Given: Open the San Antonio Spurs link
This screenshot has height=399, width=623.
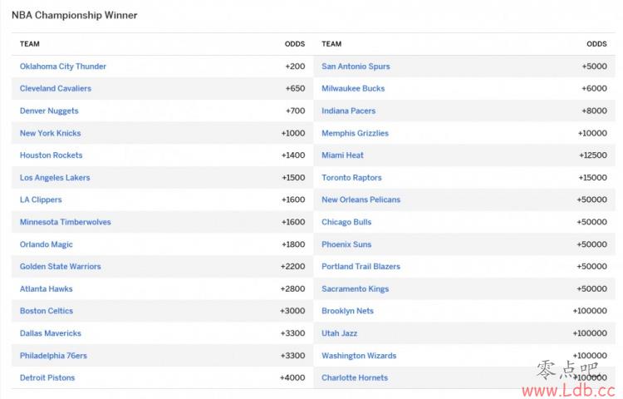Looking at the screenshot, I should click(356, 66).
